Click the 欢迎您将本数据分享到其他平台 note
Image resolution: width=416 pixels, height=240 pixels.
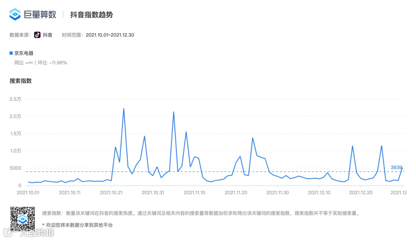(77, 225)
